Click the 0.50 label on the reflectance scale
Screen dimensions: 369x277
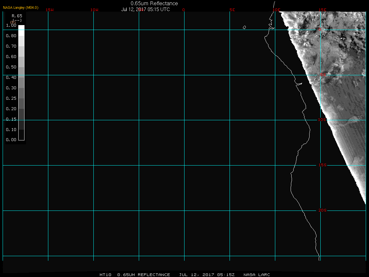(x=11, y=67)
